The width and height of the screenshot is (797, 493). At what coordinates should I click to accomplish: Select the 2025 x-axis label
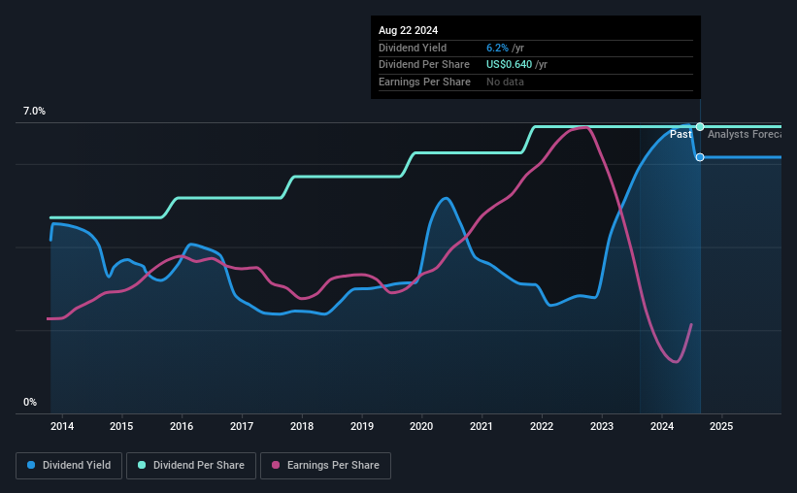721,426
